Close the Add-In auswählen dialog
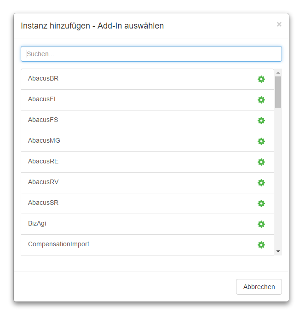 (279, 24)
